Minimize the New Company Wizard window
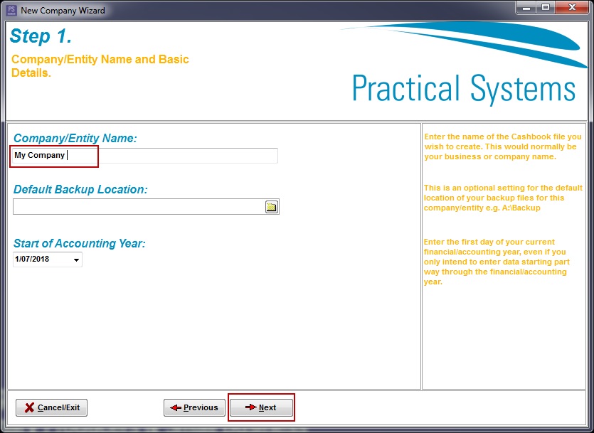594x433 pixels. pyautogui.click(x=527, y=8)
